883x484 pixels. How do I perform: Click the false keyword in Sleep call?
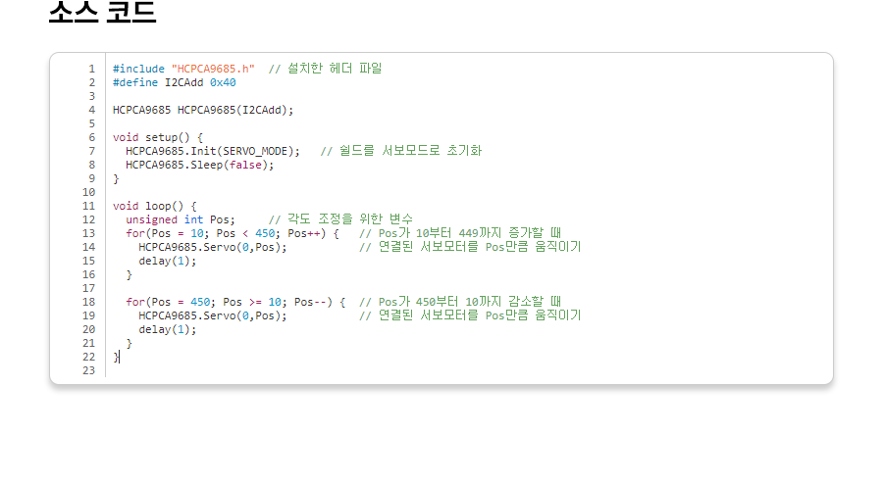(248, 165)
